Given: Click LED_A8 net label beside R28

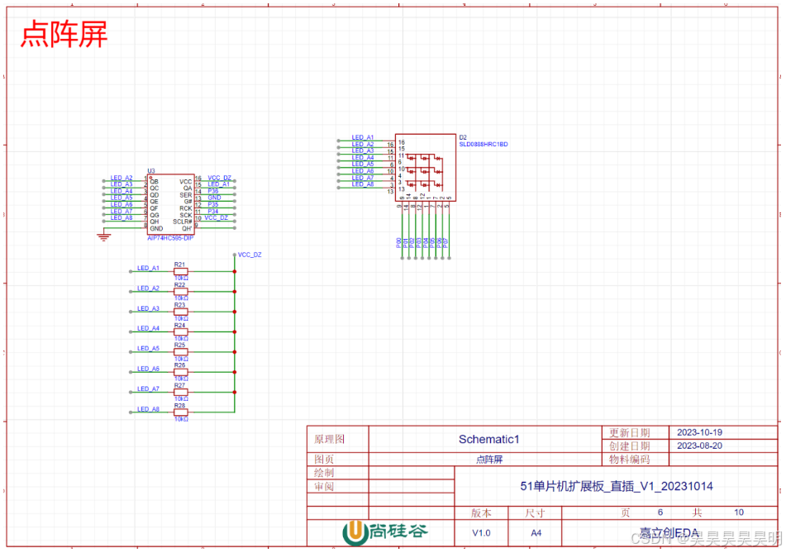Looking at the screenshot, I should pyautogui.click(x=149, y=409).
